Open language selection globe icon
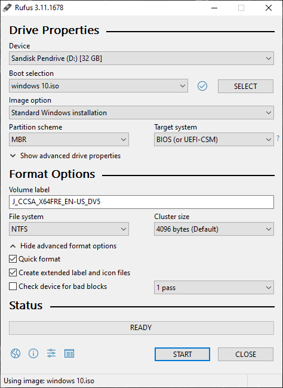 coord(16,353)
